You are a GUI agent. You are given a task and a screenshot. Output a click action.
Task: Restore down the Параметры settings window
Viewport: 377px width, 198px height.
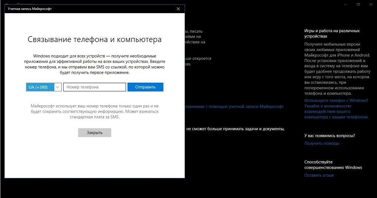click(358, 5)
